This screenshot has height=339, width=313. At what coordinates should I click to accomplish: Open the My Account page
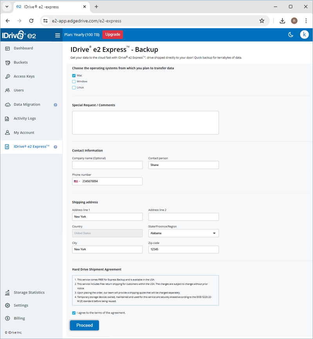24,133
